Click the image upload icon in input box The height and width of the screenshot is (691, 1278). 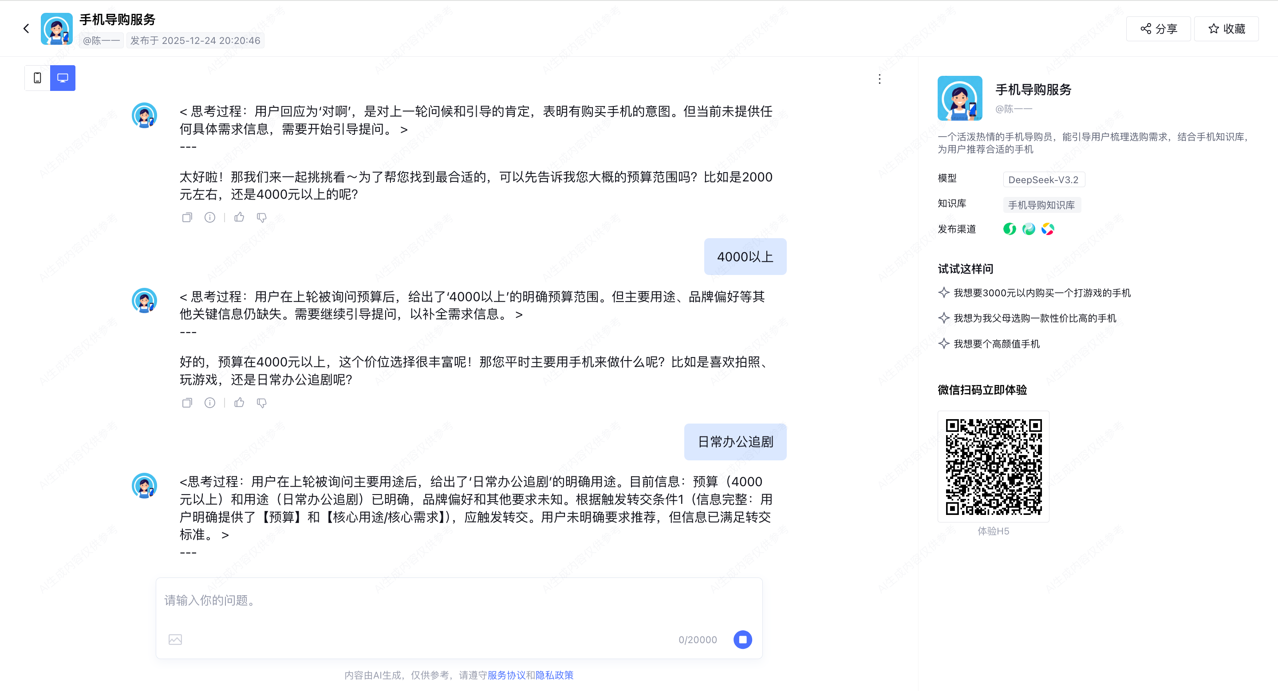click(x=175, y=640)
